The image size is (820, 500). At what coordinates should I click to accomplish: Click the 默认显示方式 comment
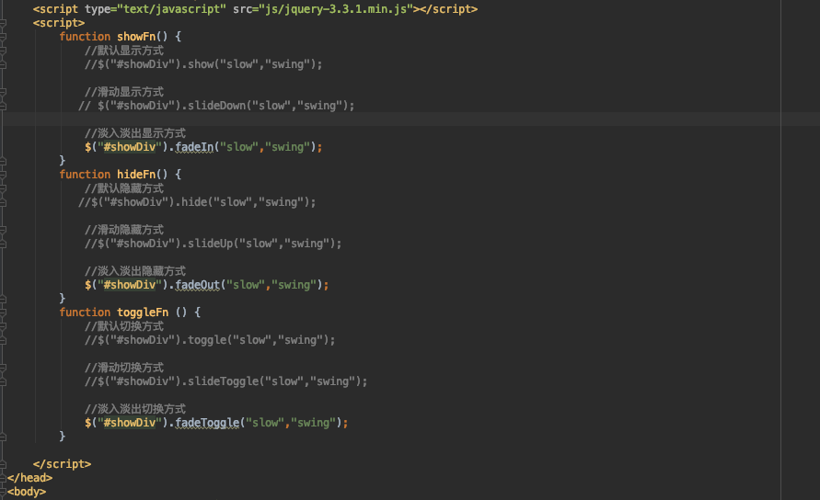pos(124,51)
